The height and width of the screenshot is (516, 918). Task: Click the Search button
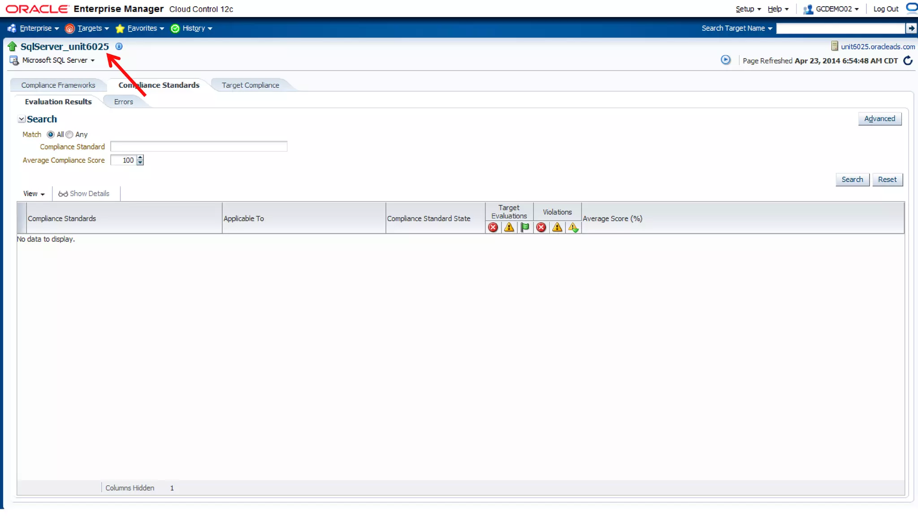point(852,180)
